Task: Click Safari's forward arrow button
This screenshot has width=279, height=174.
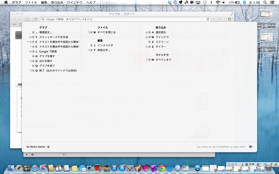Action: point(20,19)
